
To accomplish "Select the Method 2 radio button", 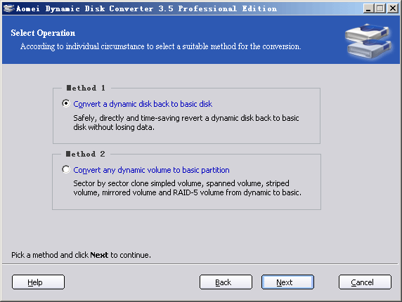I will tap(66, 169).
